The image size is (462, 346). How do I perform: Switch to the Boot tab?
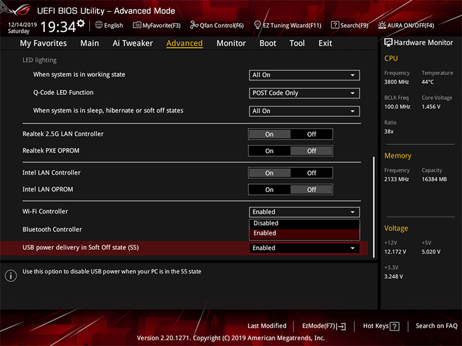[x=268, y=44]
